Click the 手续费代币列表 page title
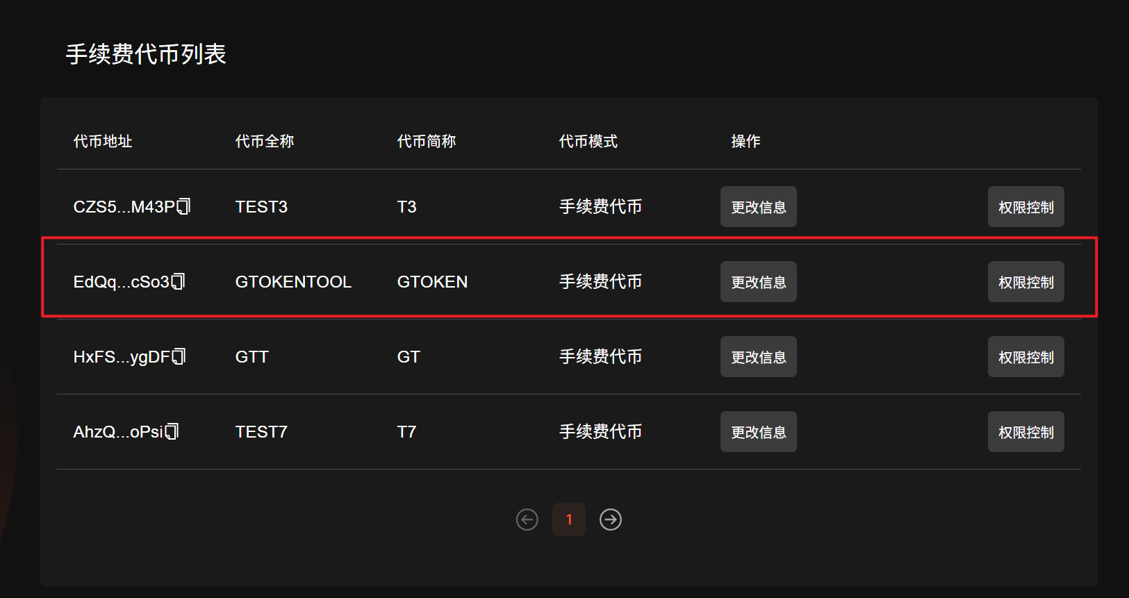The image size is (1129, 598). point(146,54)
